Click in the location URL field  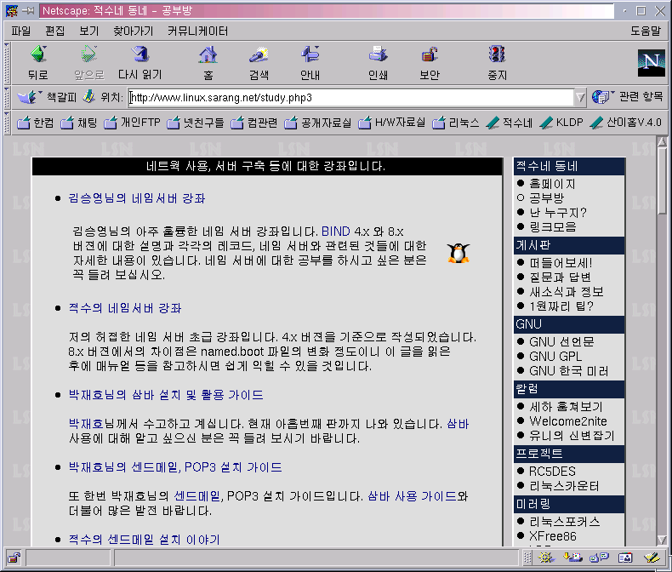click(x=349, y=97)
